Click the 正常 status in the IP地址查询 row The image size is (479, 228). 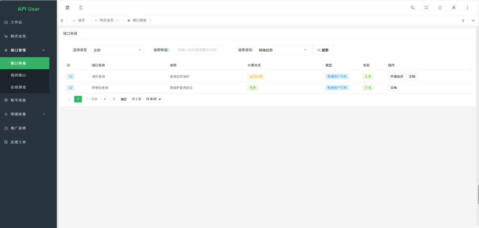pos(368,88)
